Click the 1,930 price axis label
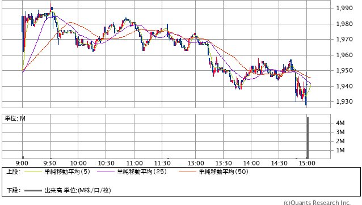The width and height of the screenshot is (362, 205). 344,101
